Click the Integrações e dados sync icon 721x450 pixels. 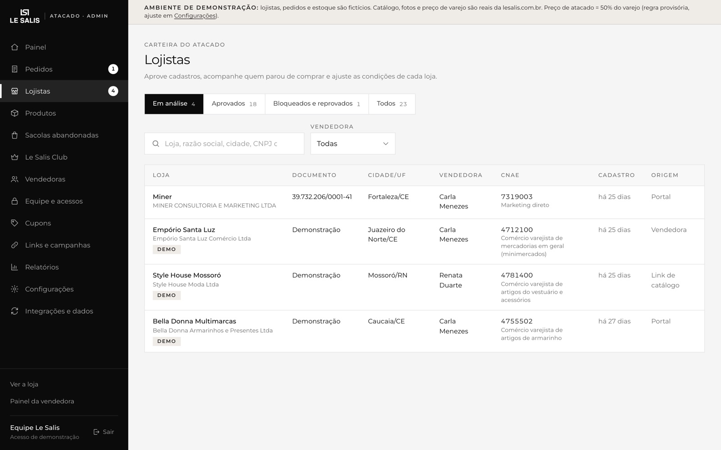click(x=14, y=311)
